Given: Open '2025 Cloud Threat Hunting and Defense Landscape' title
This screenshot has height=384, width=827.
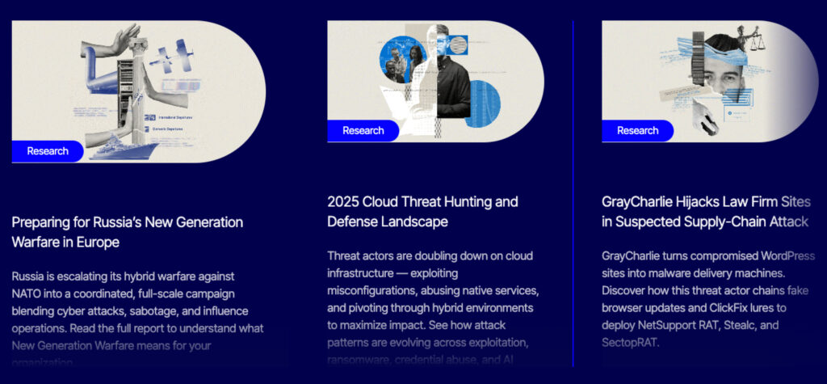Looking at the screenshot, I should 422,211.
